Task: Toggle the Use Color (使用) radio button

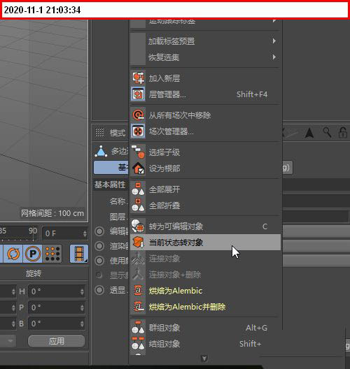Action: [99, 261]
